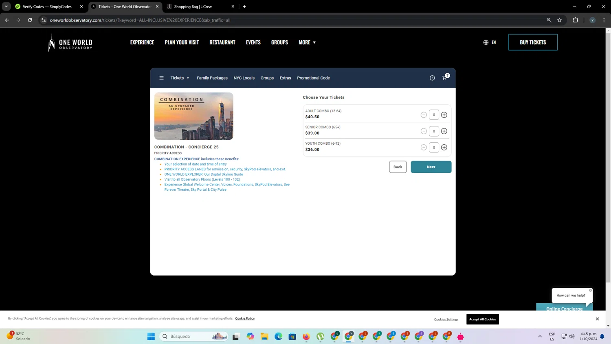The width and height of the screenshot is (611, 344).
Task: Open Extras section
Action: click(285, 78)
